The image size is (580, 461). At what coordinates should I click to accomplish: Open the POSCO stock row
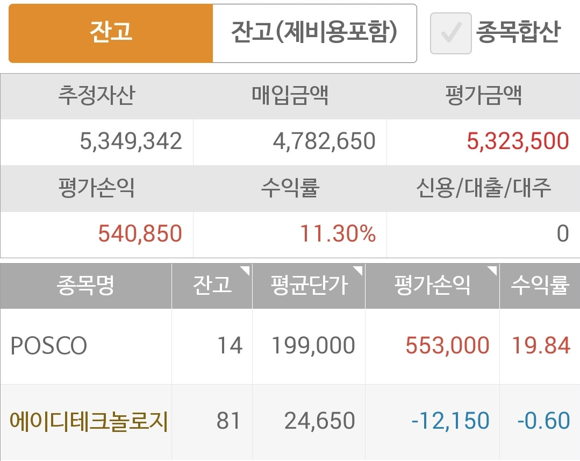pyautogui.click(x=290, y=346)
